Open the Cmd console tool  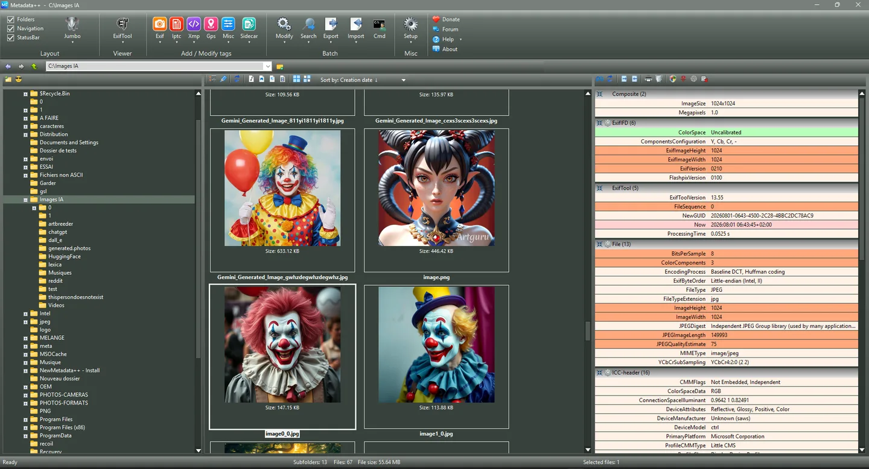(x=379, y=28)
